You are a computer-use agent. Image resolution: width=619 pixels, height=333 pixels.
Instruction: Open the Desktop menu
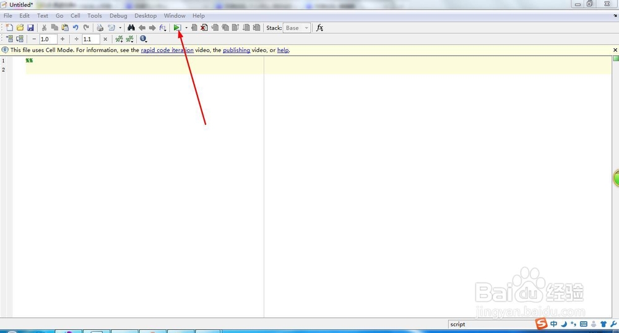(145, 15)
